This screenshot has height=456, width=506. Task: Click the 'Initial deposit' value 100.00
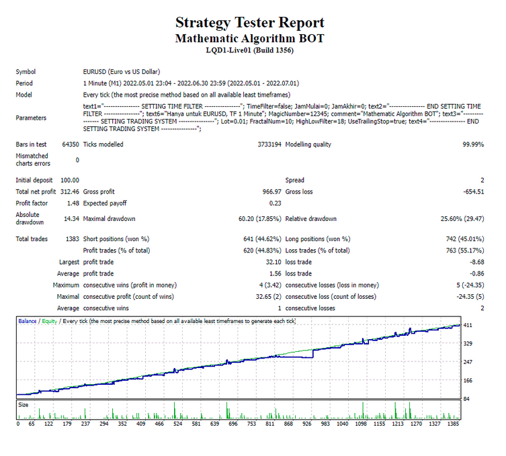pyautogui.click(x=70, y=180)
